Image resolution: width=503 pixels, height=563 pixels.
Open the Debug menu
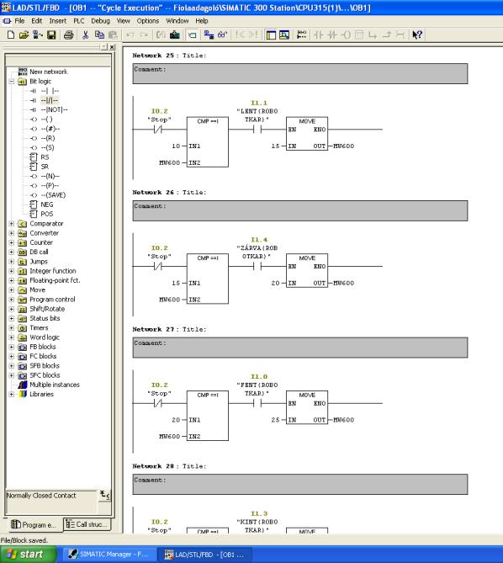[100, 21]
